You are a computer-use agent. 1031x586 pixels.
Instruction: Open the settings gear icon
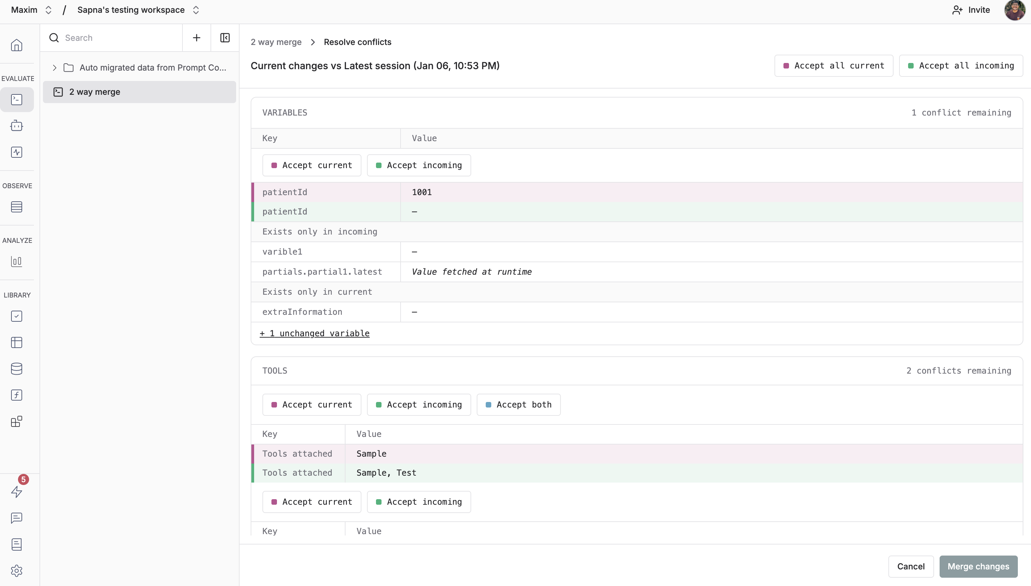click(17, 571)
